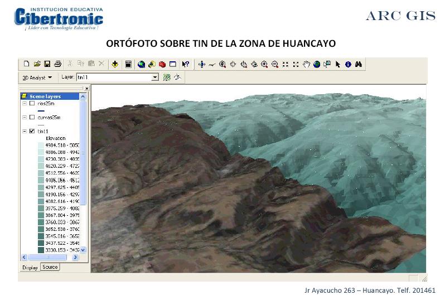Image resolution: width=440 pixels, height=295 pixels.
Task: Click Expand Field of View icon
Action: tap(296, 64)
